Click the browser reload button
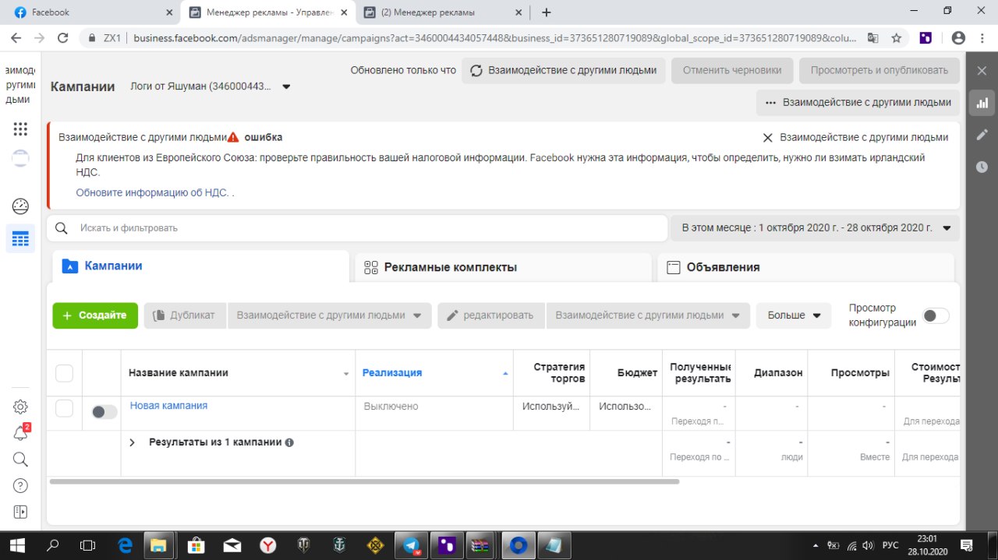The height and width of the screenshot is (560, 998). click(x=63, y=37)
